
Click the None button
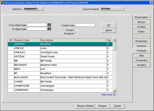[109, 30]
